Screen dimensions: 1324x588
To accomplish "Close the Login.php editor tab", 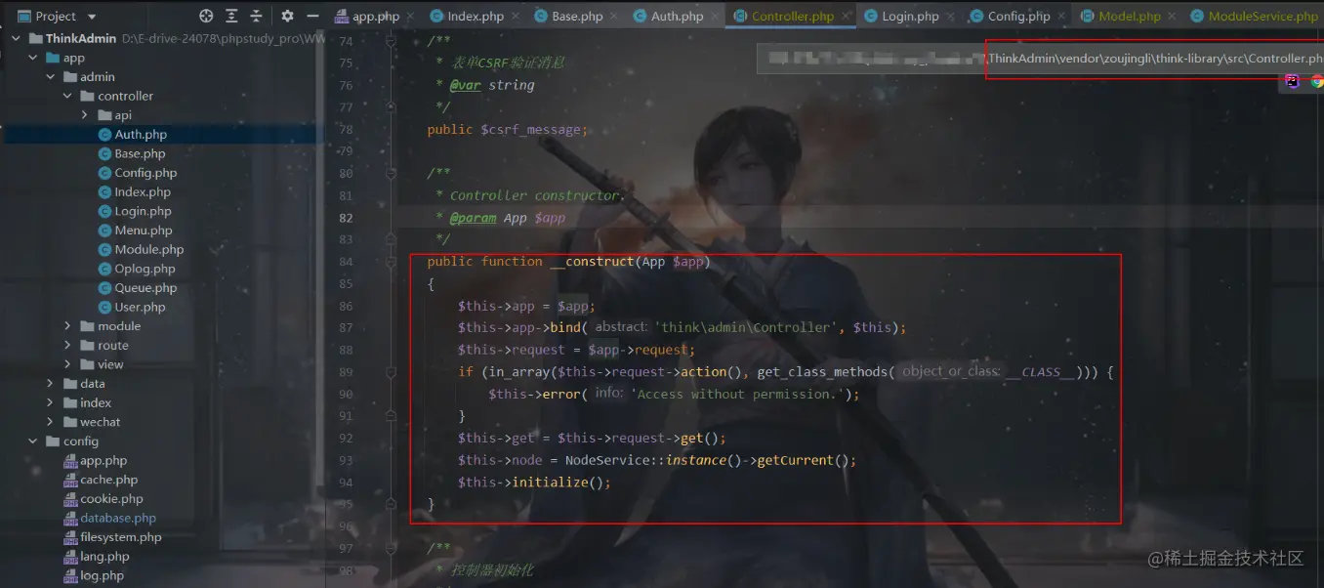I will coord(949,16).
